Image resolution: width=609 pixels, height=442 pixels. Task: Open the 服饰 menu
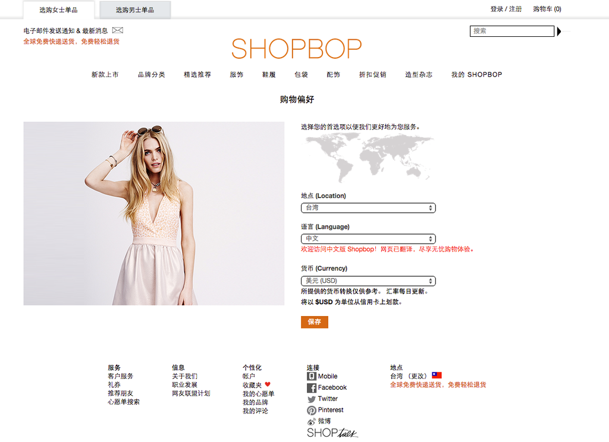pyautogui.click(x=237, y=74)
